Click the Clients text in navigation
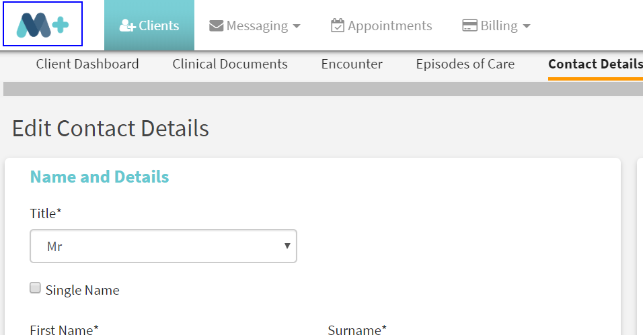 coord(159,26)
